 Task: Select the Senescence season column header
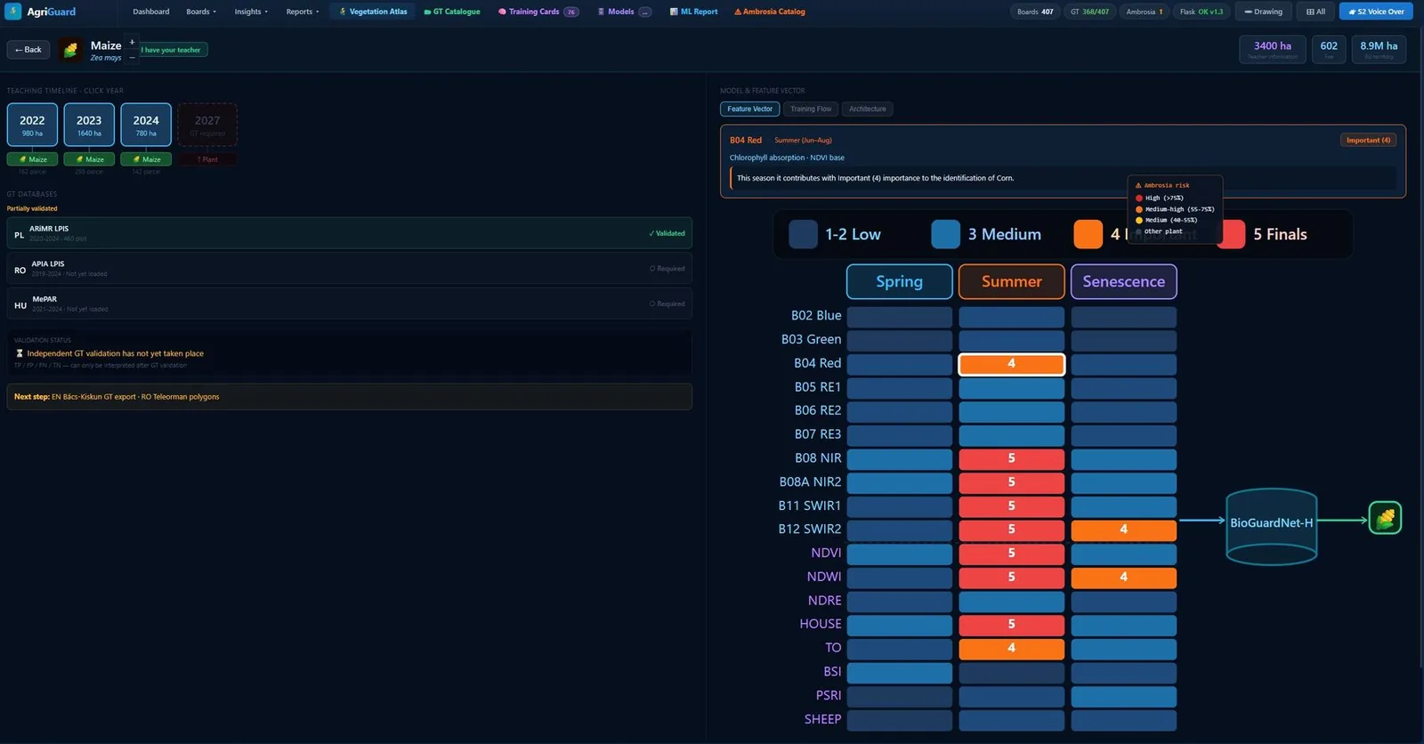(x=1123, y=281)
